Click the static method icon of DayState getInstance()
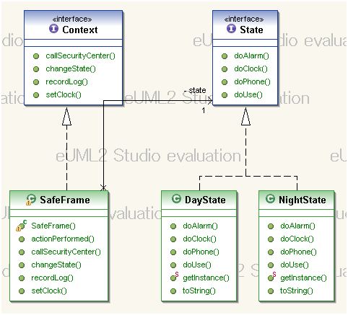This screenshot has width=348, height=315. click(174, 277)
